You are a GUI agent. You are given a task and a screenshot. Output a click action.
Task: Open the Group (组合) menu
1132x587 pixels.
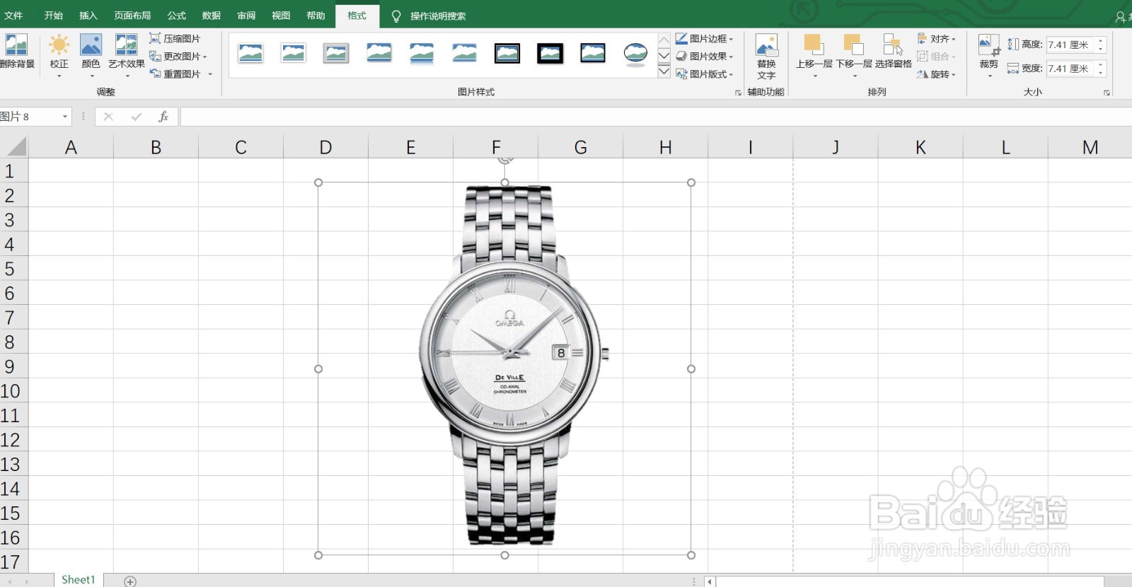point(936,56)
